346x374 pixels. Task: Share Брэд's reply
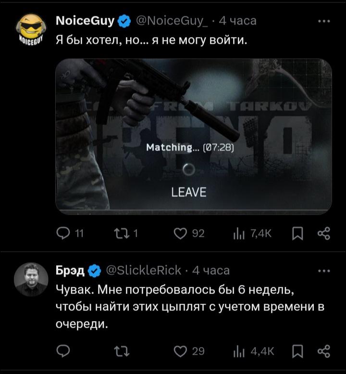(x=324, y=351)
